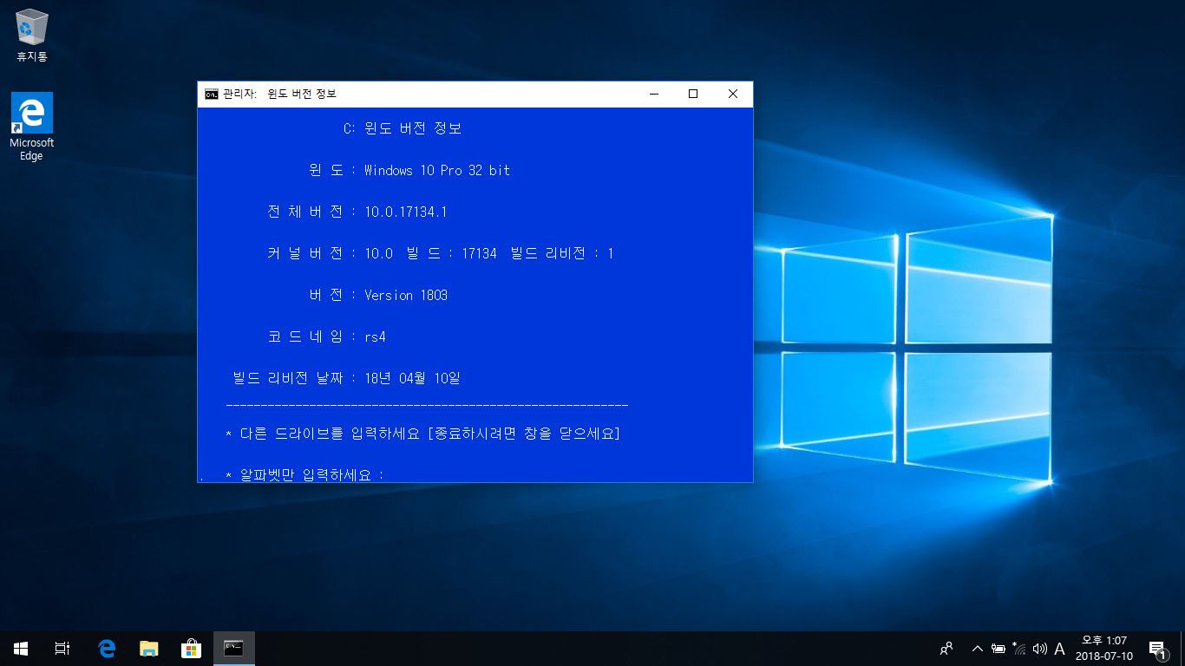This screenshot has width=1185, height=666.
Task: Click the text Windows 10 Pro 32 bit
Action: coord(437,170)
